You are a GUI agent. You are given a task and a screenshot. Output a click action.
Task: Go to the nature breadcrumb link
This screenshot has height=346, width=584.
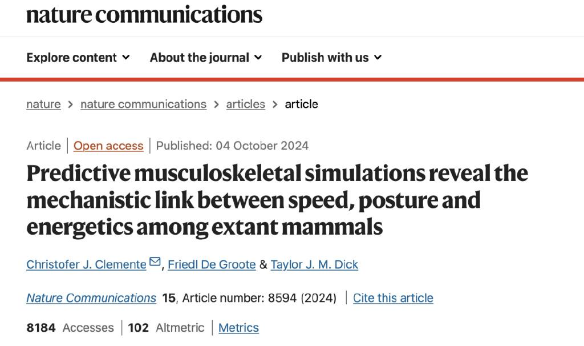[43, 104]
